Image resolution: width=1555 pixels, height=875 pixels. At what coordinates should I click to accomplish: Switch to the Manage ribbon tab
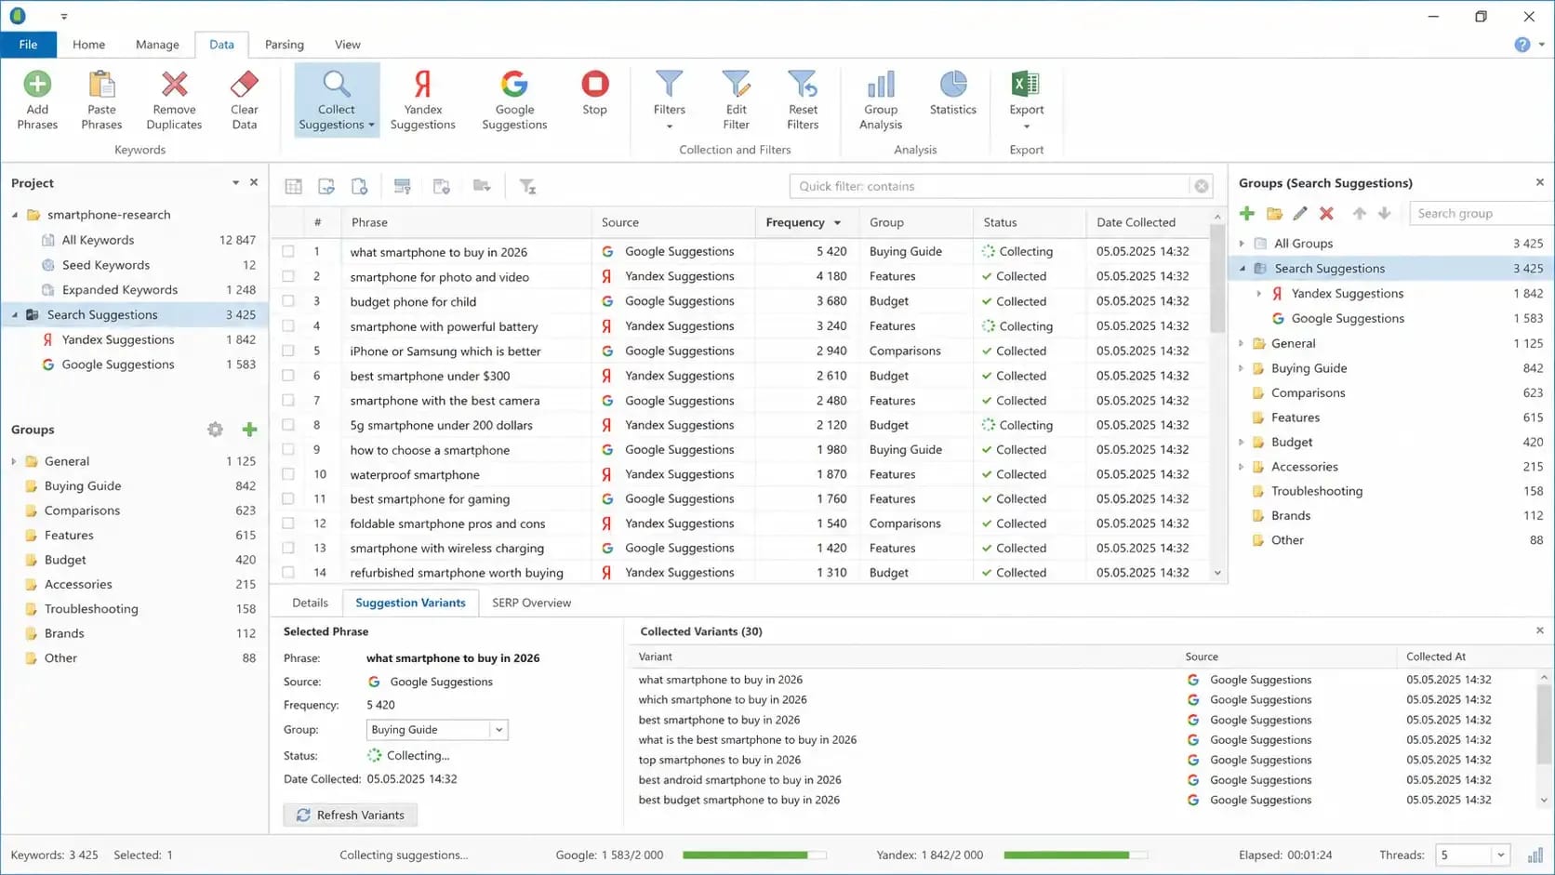(x=157, y=45)
